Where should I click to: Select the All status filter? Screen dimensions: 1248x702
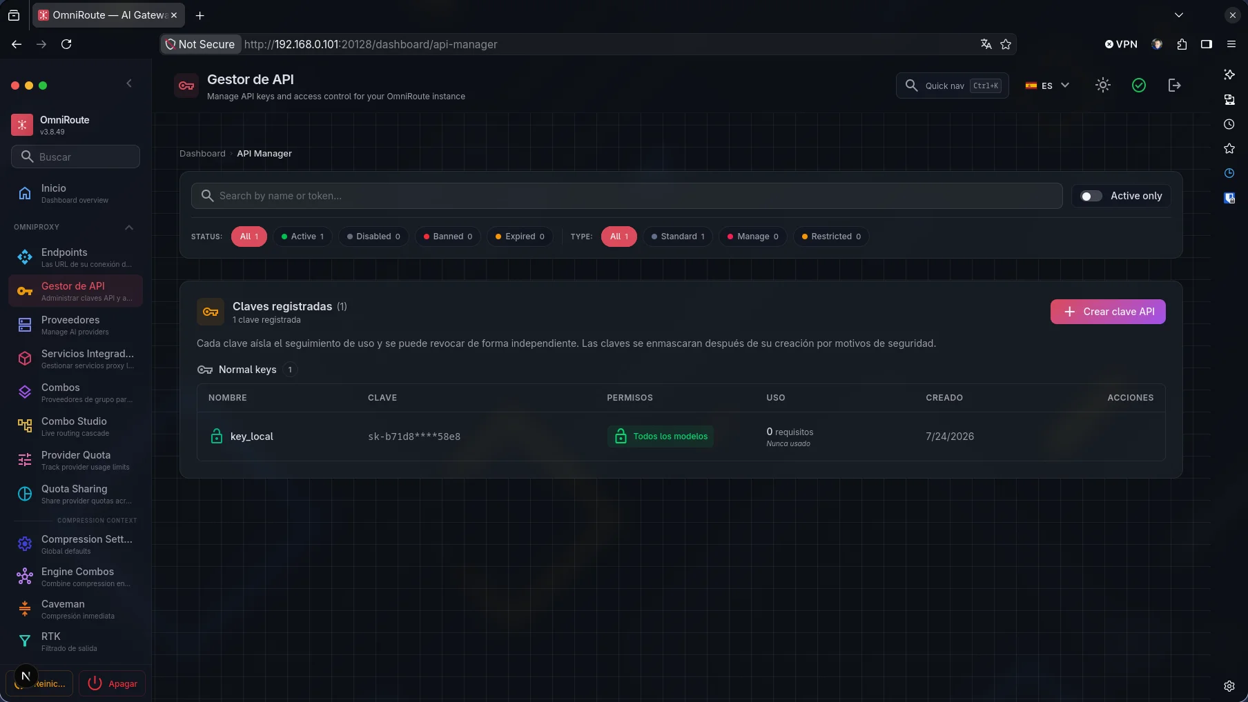tap(249, 237)
